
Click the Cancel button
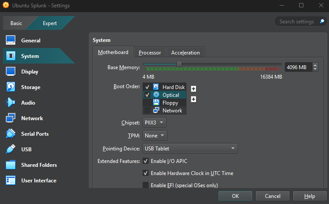click(x=273, y=196)
